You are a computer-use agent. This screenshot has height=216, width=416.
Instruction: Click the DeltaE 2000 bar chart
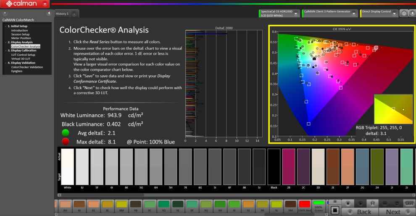click(224, 83)
